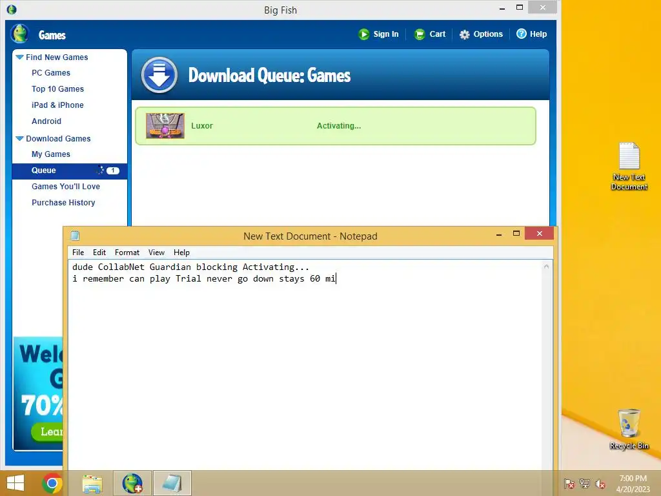Minimize the Big Fish window
This screenshot has width=661, height=496.
(502, 8)
